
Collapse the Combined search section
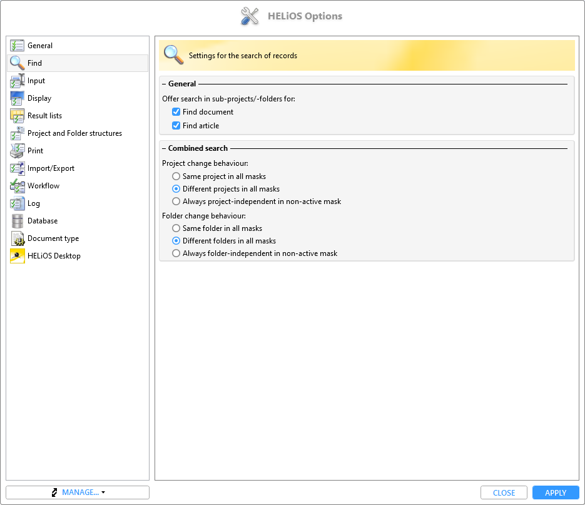click(164, 148)
